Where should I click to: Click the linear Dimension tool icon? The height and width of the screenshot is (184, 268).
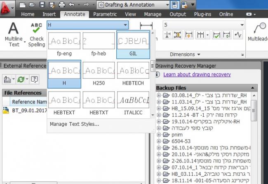pos(146,26)
